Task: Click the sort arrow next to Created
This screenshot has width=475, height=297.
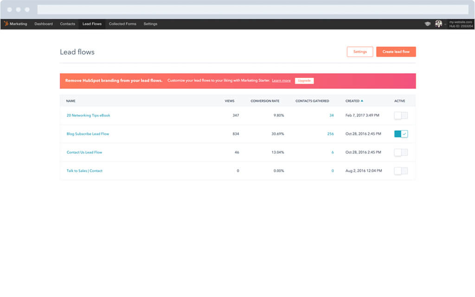Action: [x=362, y=101]
